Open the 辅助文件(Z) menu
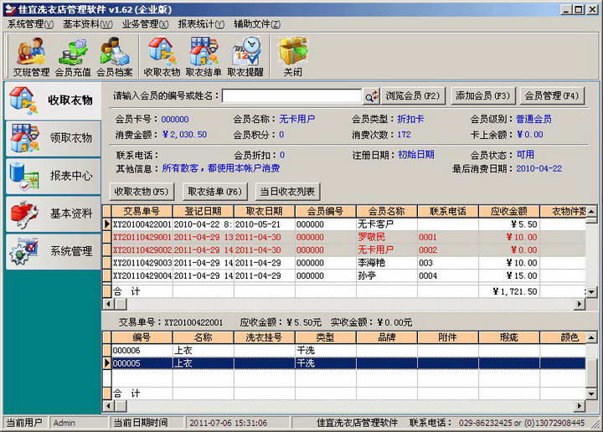The height and width of the screenshot is (432, 603). coord(257,24)
